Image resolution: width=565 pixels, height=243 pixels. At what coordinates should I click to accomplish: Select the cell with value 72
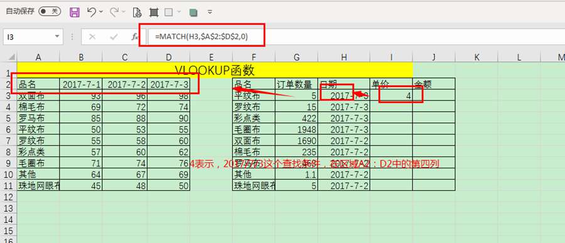pyautogui.click(x=125, y=107)
